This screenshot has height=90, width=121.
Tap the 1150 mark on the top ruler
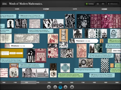coord(46,9)
